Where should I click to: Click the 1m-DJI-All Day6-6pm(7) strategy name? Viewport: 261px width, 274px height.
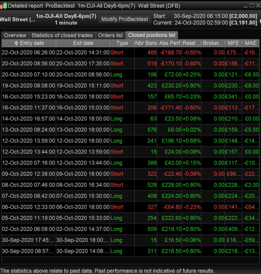tap(66, 16)
